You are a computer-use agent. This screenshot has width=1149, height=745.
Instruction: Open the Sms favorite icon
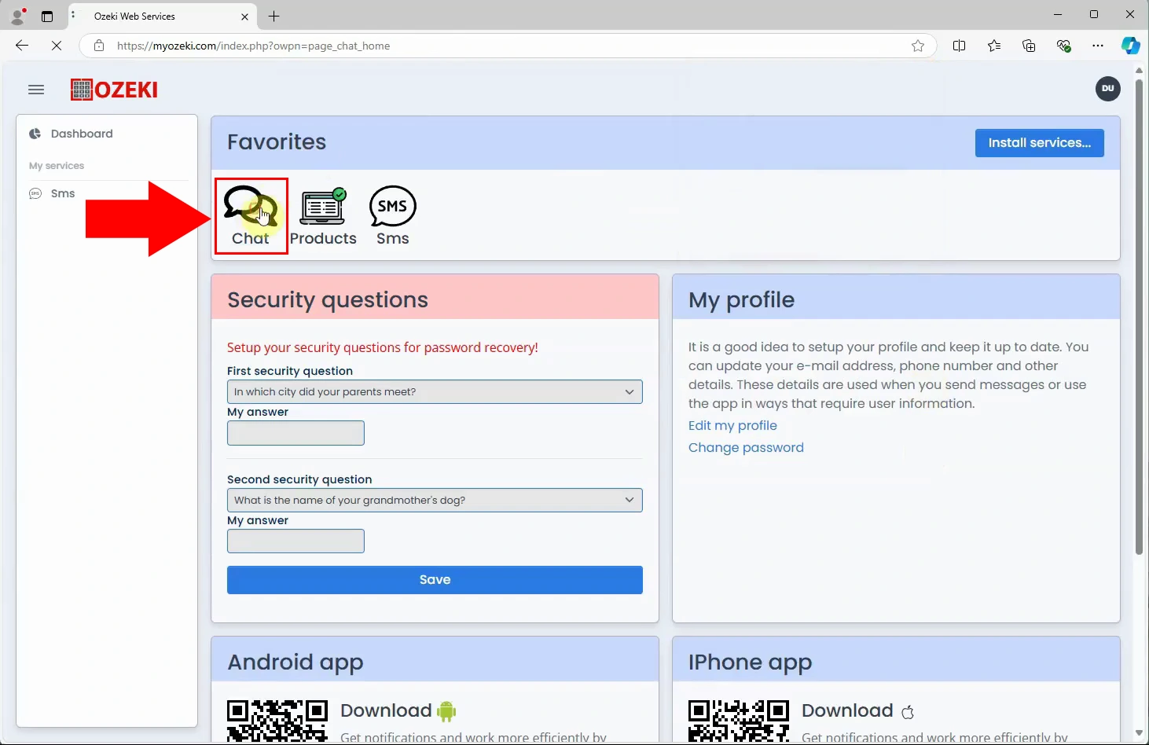392,217
